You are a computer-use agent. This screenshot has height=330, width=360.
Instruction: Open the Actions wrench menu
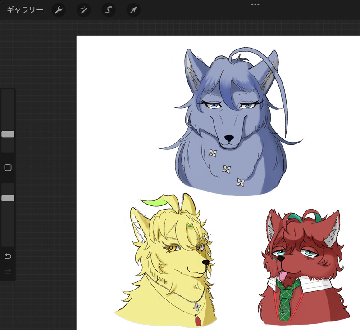(x=59, y=10)
